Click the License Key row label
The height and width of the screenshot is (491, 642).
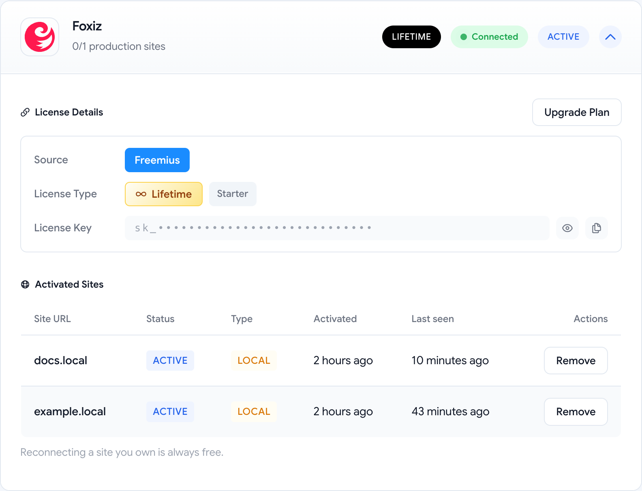(63, 228)
